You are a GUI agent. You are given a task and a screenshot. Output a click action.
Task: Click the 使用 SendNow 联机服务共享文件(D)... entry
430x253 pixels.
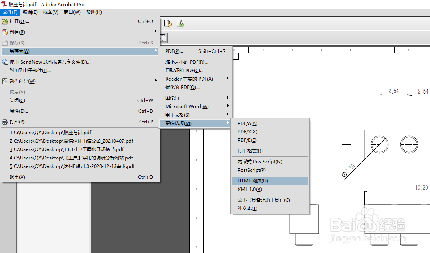[x=80, y=62]
